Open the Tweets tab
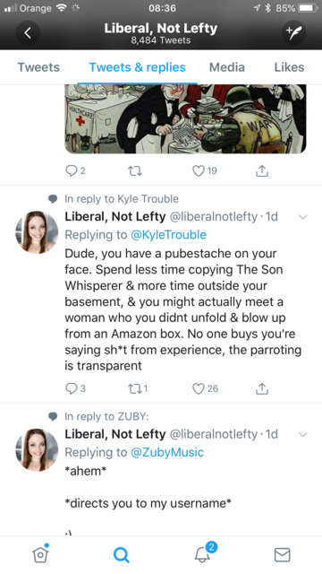322x574 pixels. click(38, 67)
